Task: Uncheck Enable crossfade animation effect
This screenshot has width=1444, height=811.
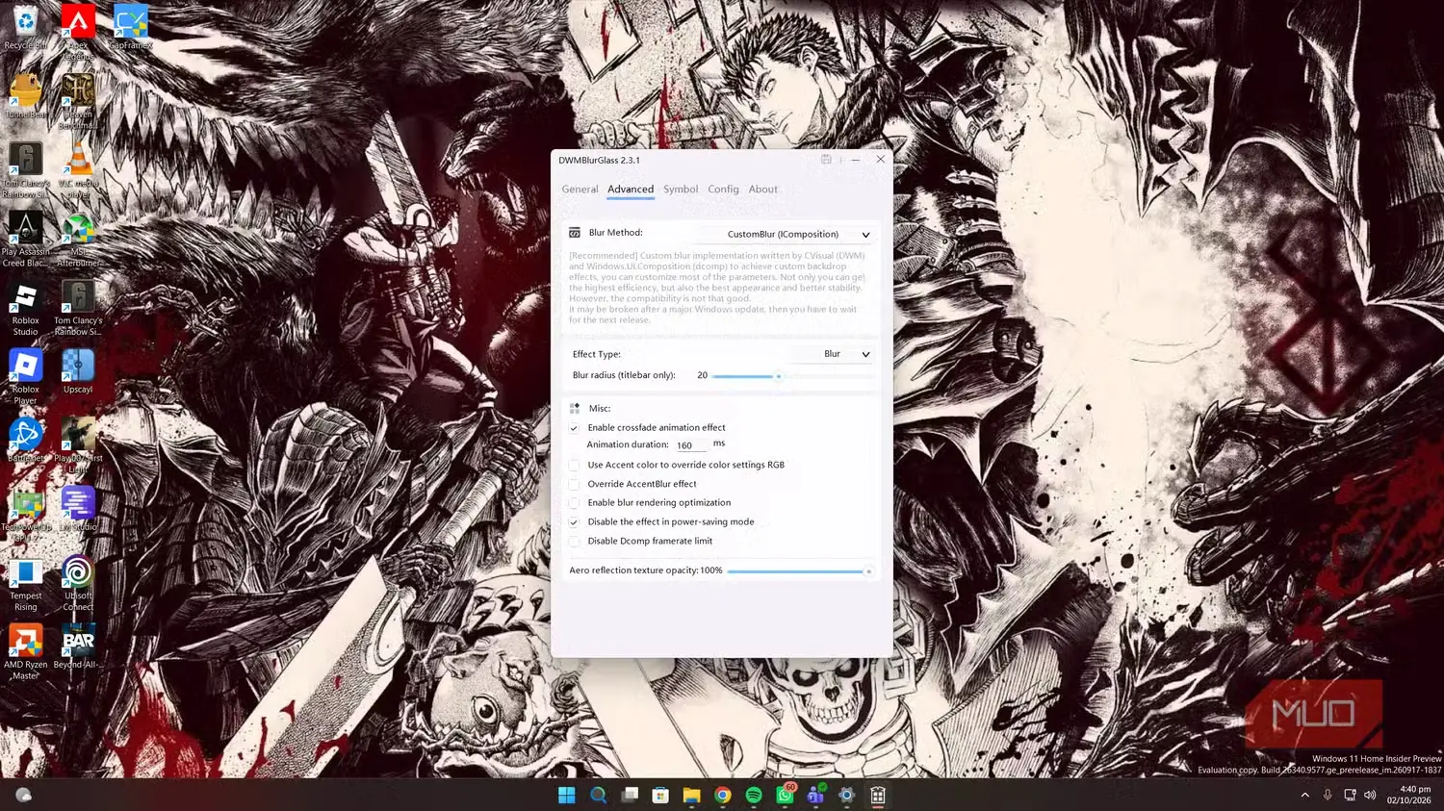Action: pos(575,428)
